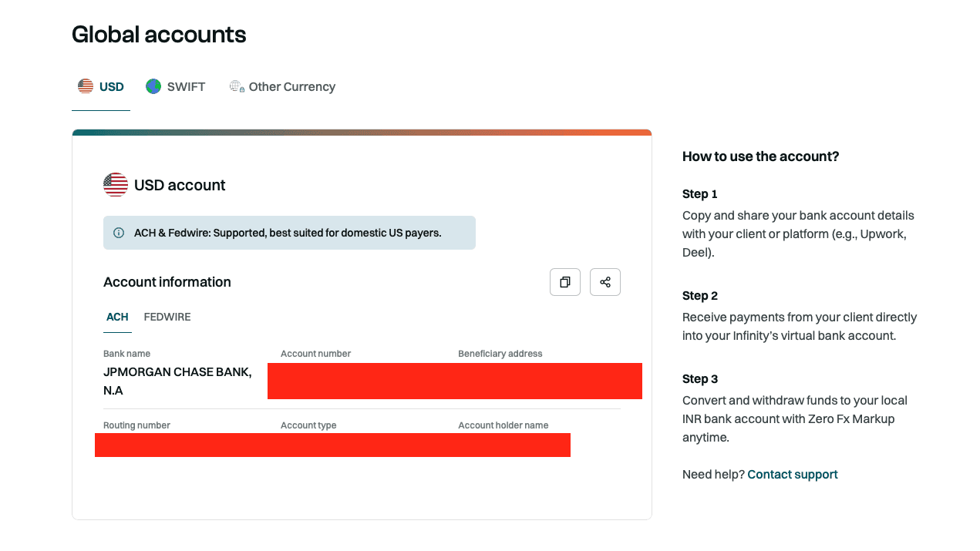980x551 pixels.
Task: Click the Account holder name label
Action: point(503,425)
